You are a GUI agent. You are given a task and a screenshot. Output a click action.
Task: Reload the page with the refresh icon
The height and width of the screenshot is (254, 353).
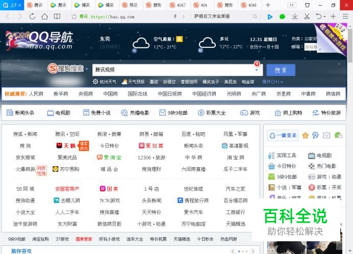point(32,16)
